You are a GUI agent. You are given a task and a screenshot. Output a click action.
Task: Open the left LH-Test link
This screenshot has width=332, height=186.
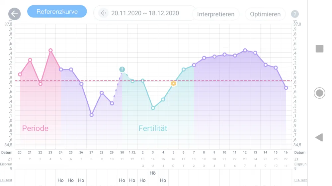[x=6, y=180]
